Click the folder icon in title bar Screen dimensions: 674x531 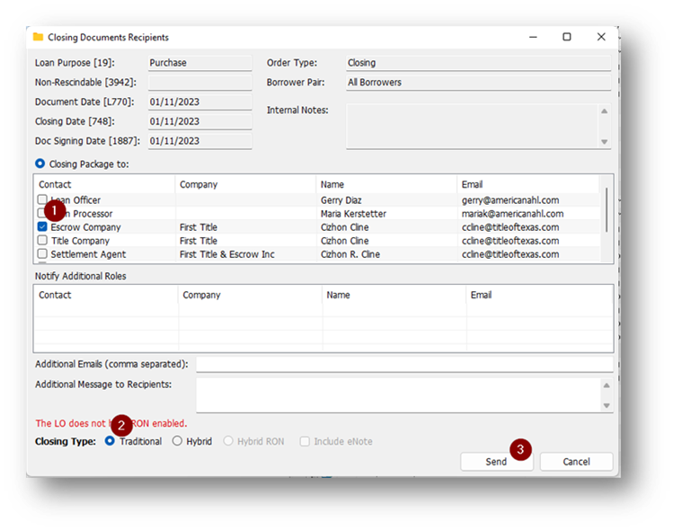[38, 37]
